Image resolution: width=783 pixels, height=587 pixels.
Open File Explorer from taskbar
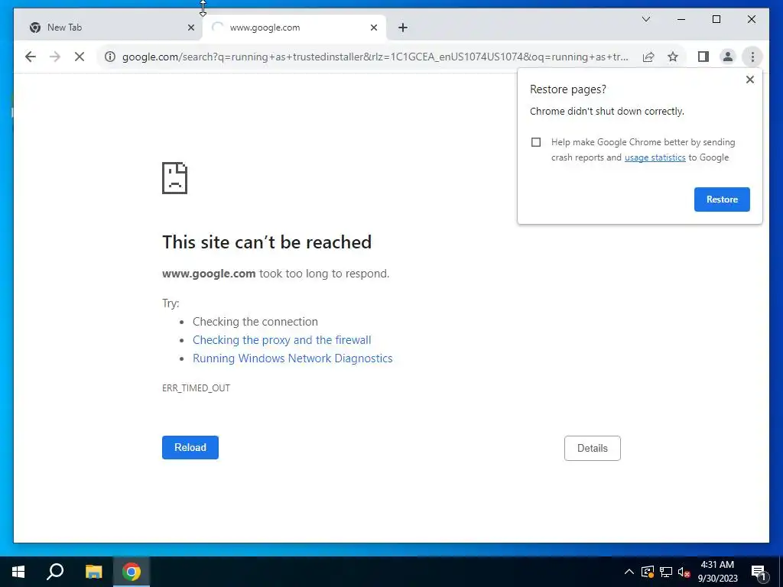(x=93, y=572)
